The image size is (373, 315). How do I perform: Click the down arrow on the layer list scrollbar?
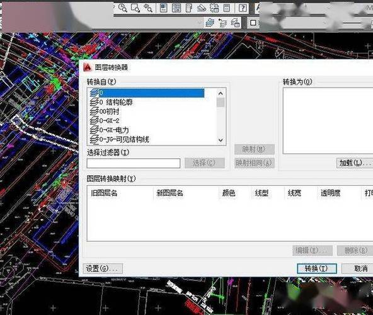coord(221,140)
